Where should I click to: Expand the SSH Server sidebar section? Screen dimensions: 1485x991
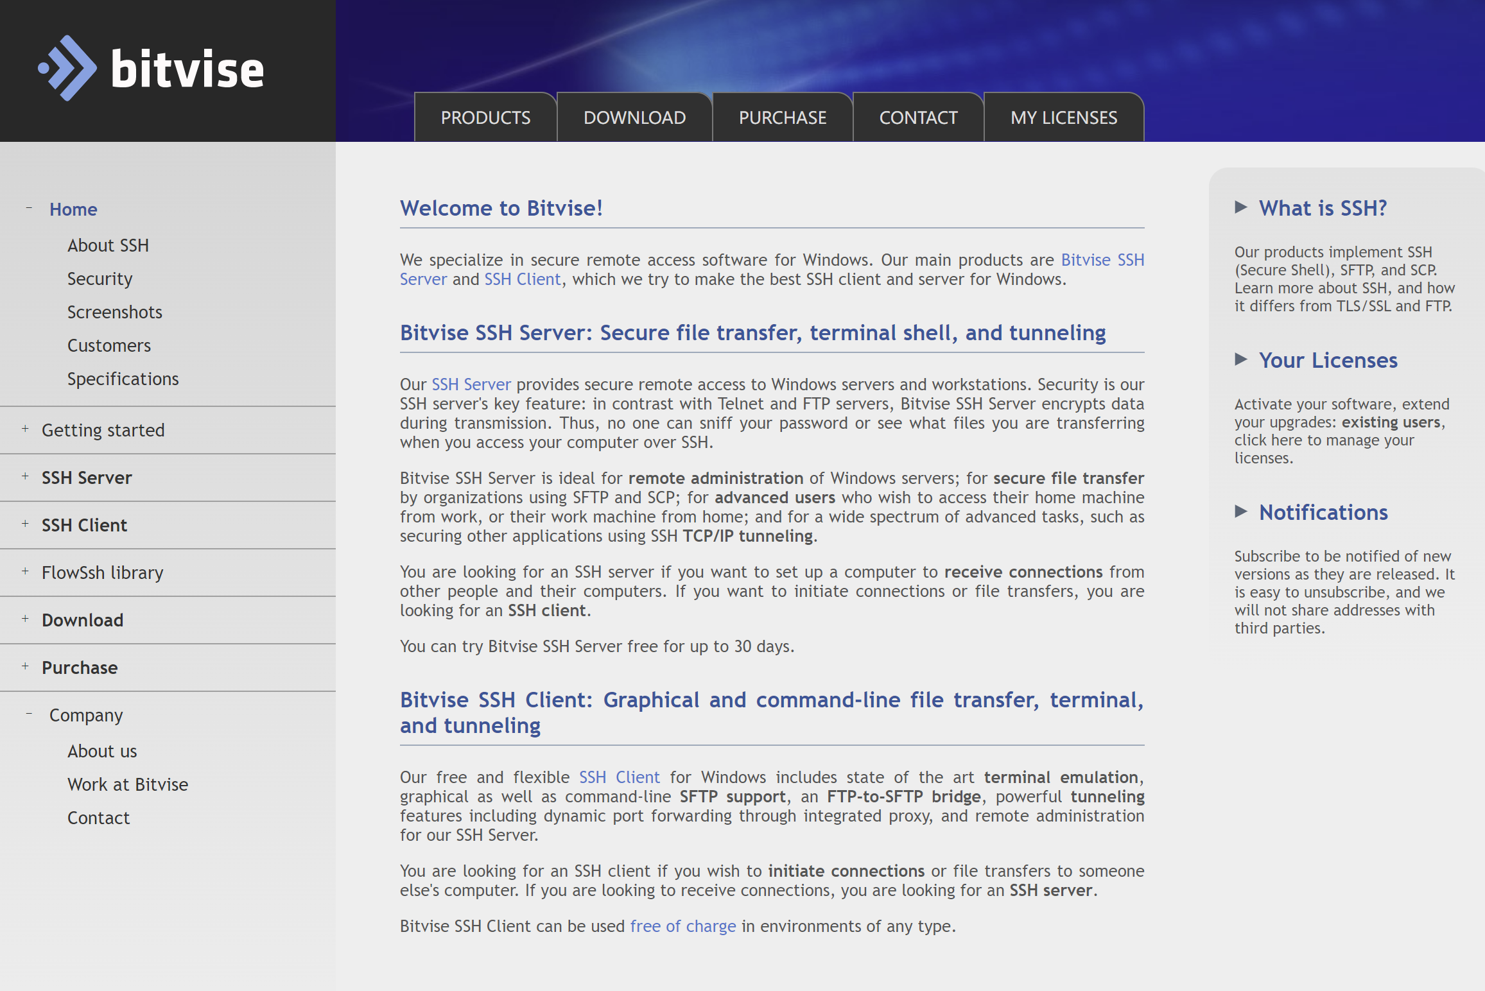pos(25,476)
